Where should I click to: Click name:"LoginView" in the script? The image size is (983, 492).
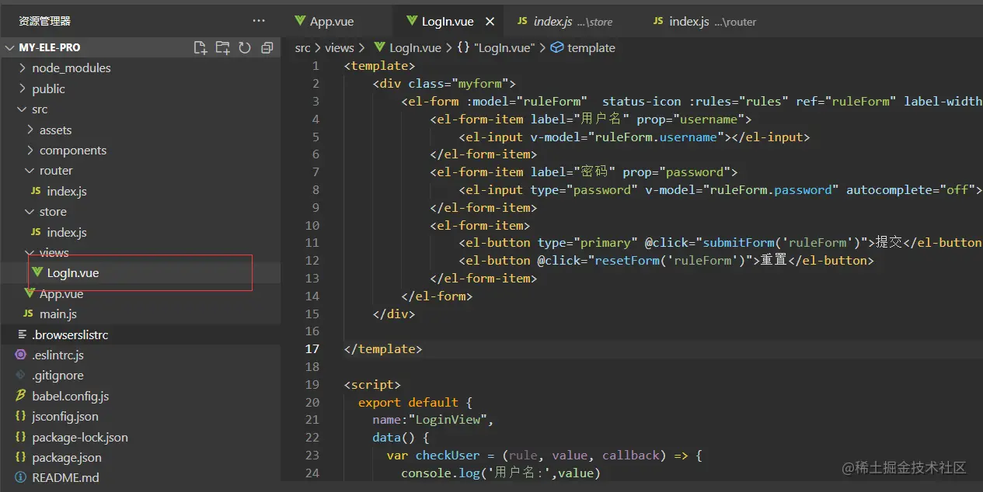(x=433, y=421)
